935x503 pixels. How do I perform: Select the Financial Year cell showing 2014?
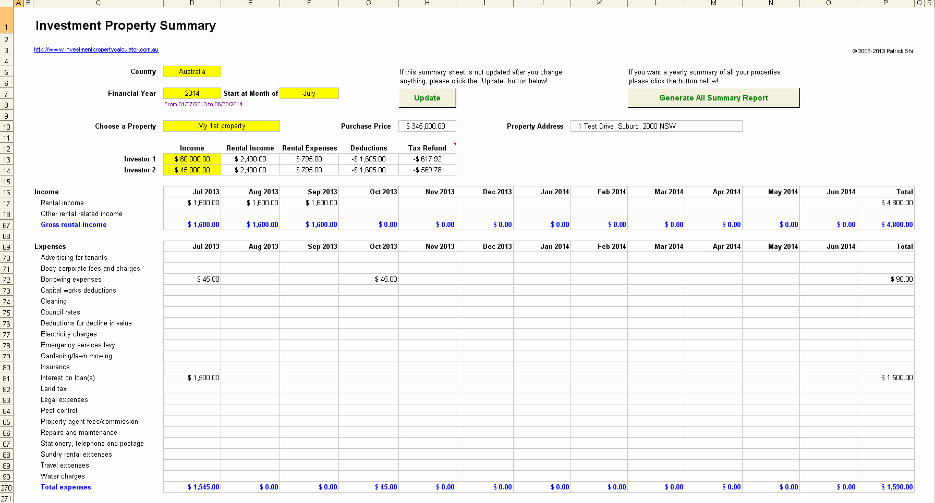[192, 94]
